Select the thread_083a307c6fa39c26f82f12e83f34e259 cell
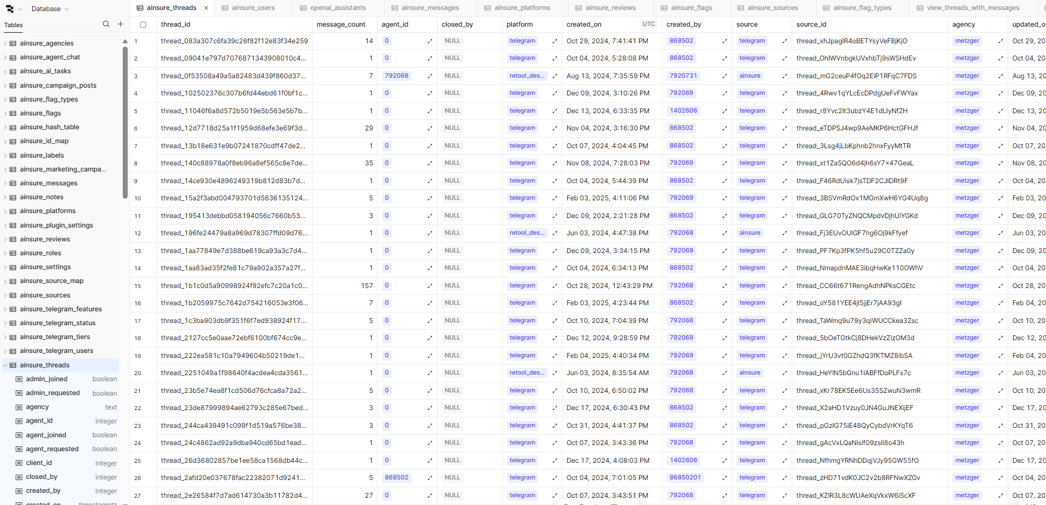 (x=234, y=41)
